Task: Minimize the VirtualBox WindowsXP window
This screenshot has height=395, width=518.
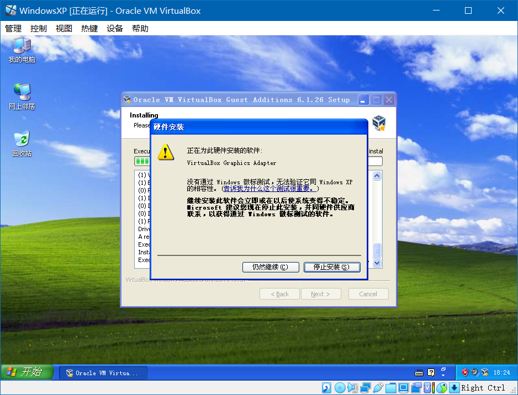Action: point(436,10)
